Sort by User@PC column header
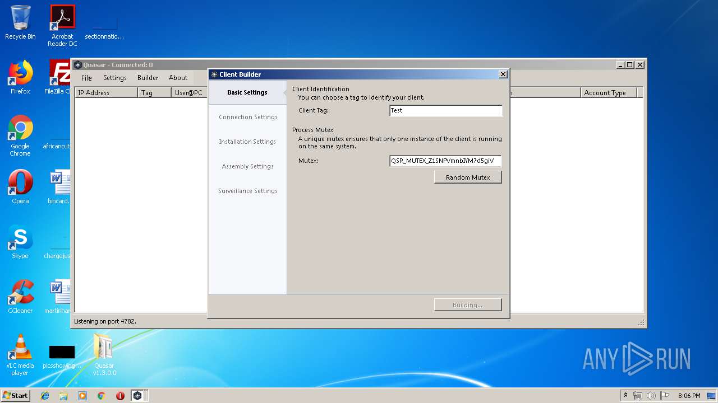The height and width of the screenshot is (403, 718). coord(189,93)
